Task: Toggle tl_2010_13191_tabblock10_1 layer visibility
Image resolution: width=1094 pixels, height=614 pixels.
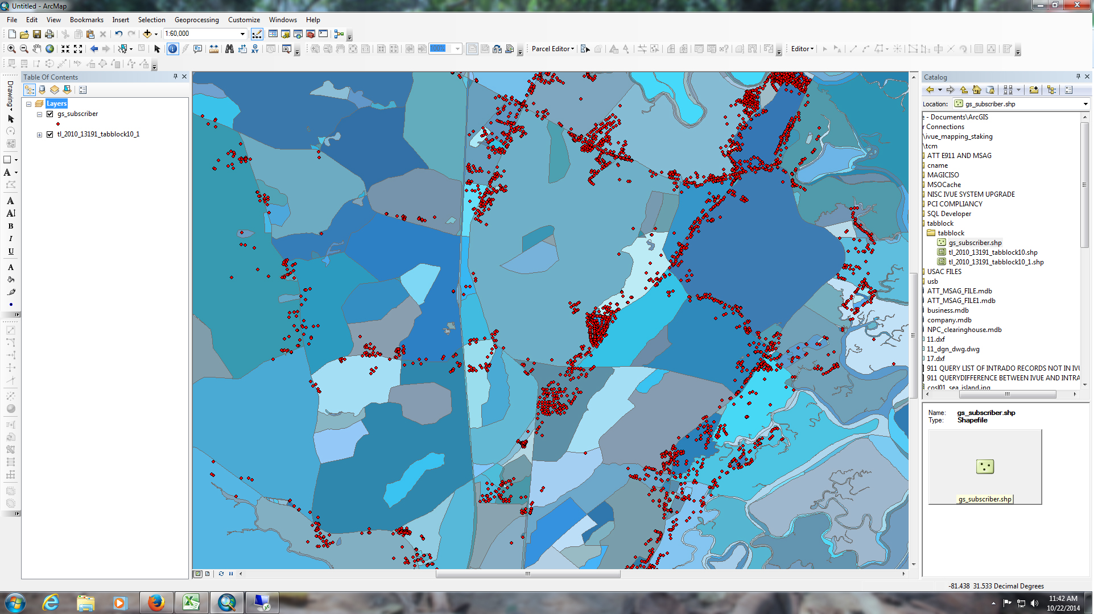Action: click(50, 135)
